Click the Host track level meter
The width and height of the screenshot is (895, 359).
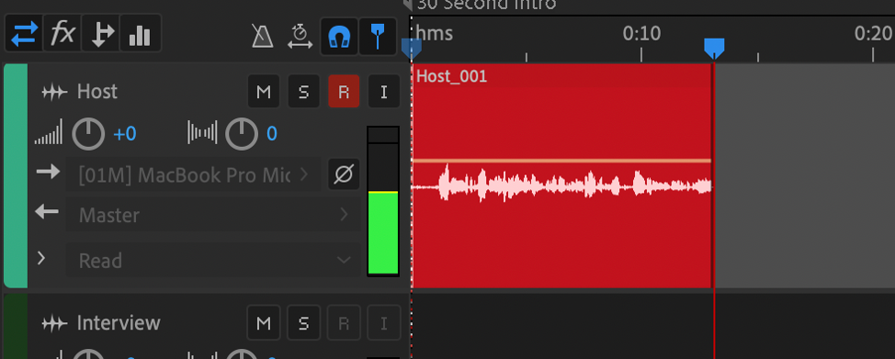pos(382,201)
